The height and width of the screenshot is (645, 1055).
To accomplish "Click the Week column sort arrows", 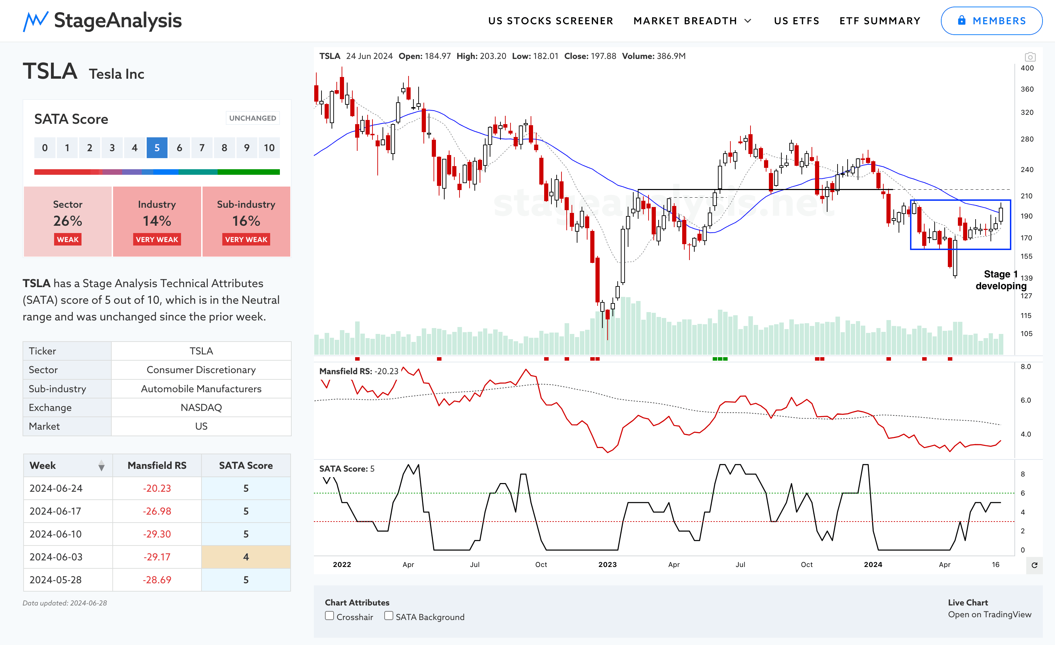I will [102, 466].
